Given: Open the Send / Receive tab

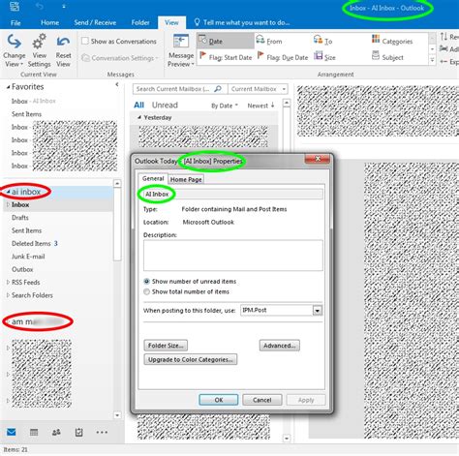Looking at the screenshot, I should tap(95, 22).
